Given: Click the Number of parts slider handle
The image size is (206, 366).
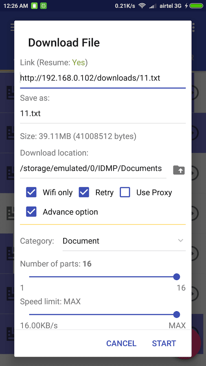Looking at the screenshot, I should (x=177, y=277).
